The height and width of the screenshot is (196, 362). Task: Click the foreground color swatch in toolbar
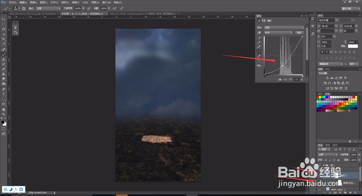[x=3, y=122]
